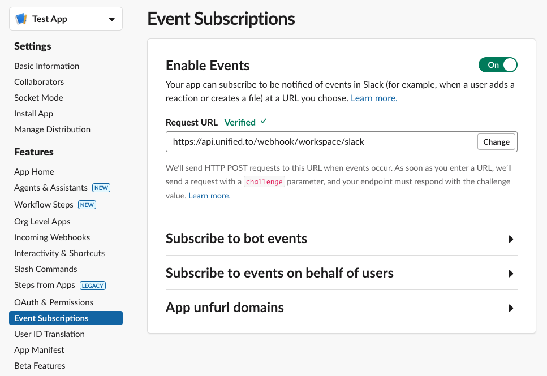
Task: Click the LEGACY badge beside Steps from Apps
Action: 93,286
